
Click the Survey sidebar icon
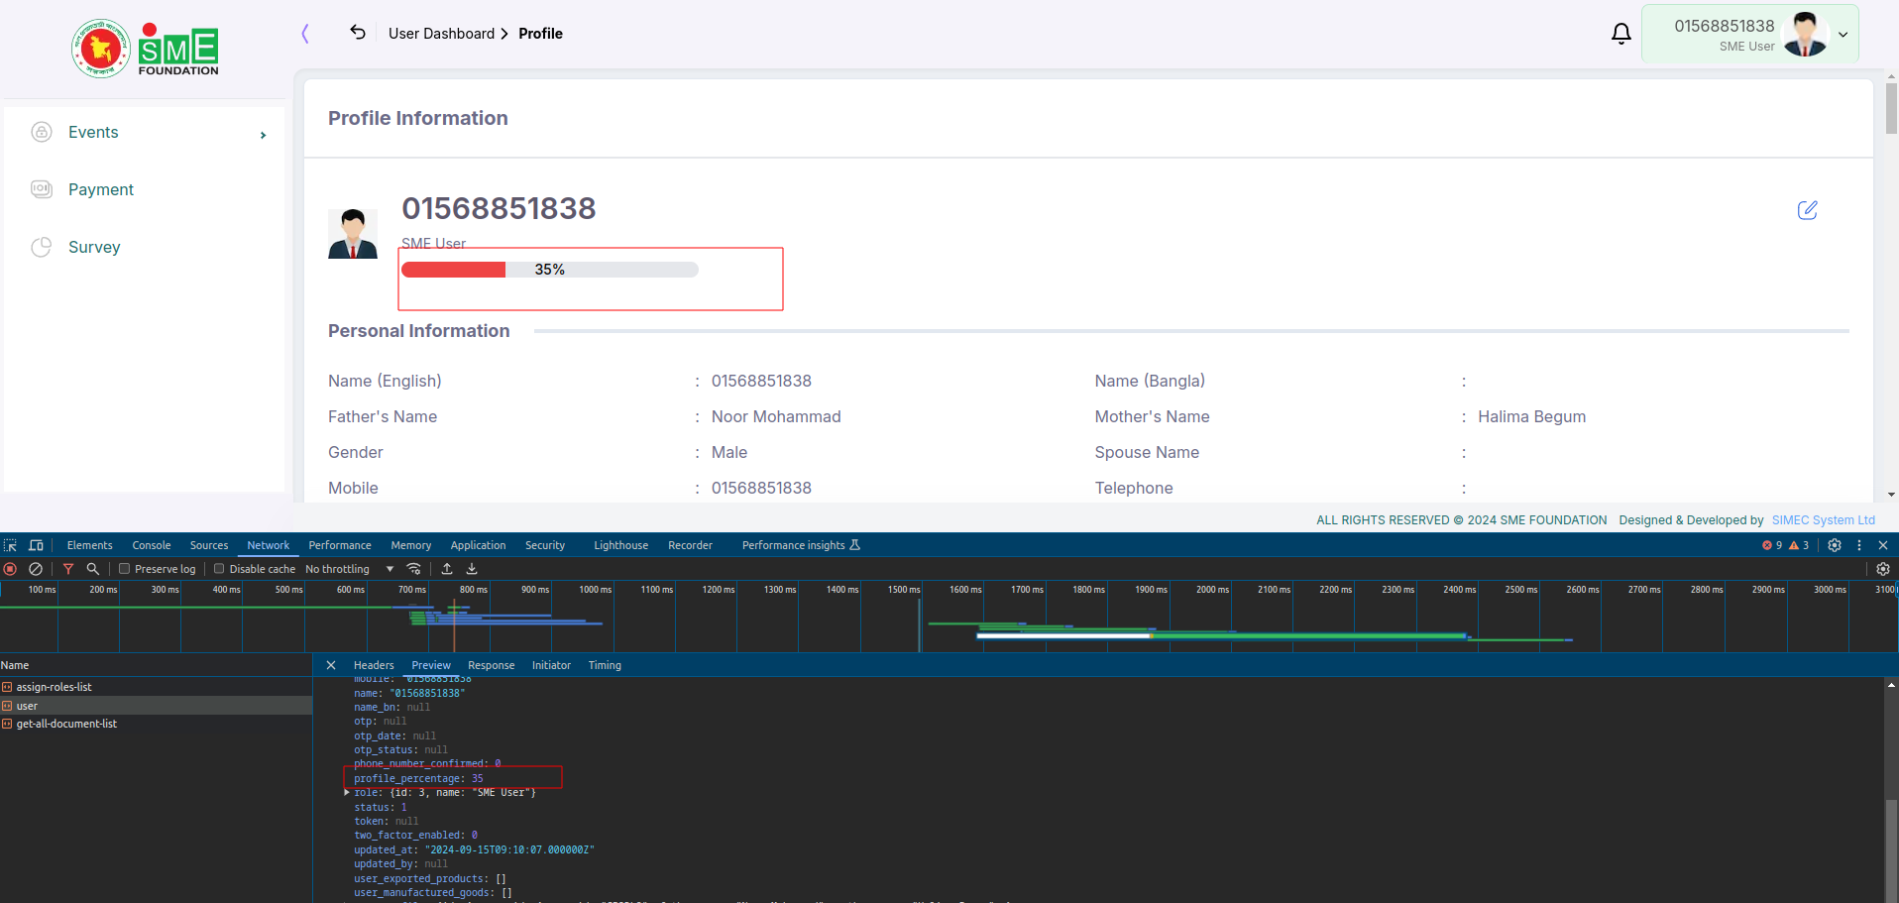click(x=42, y=247)
